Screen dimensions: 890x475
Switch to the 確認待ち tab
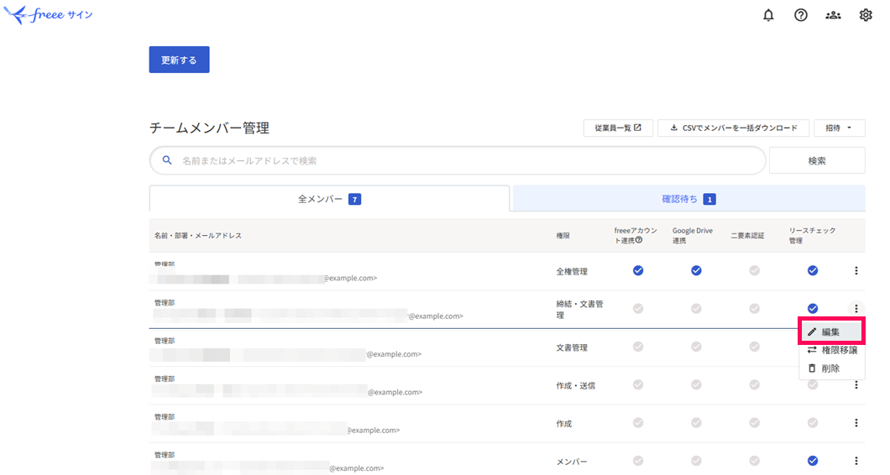point(688,199)
